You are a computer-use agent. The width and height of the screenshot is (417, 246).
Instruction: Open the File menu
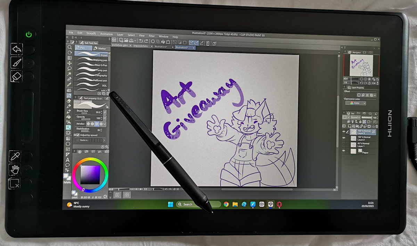[x=71, y=32]
